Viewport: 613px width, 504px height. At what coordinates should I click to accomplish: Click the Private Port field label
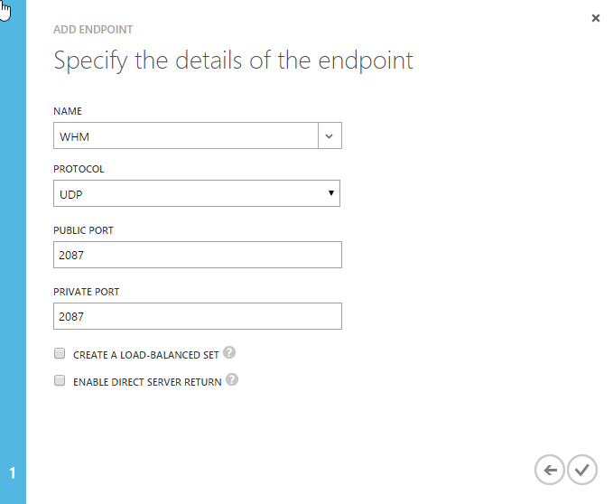[86, 292]
